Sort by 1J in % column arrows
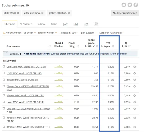Viewport: 144px width, 133px height. 129,46
